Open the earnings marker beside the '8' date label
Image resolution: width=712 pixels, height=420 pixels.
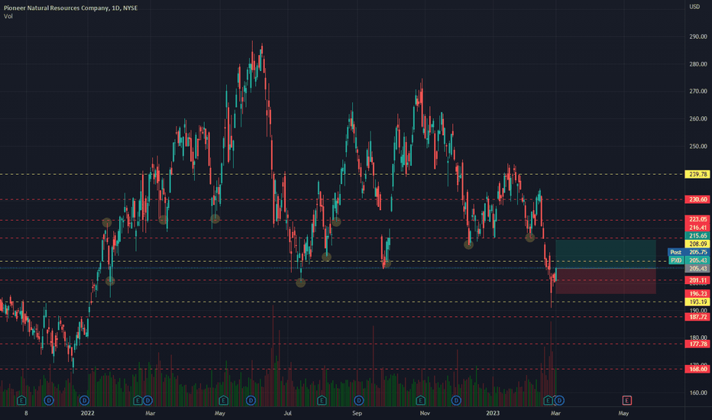point(21,400)
